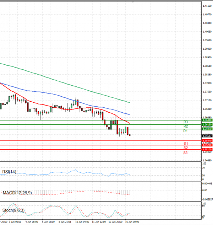Select the R2 resistance label
213x225 pixels.
[185, 127]
